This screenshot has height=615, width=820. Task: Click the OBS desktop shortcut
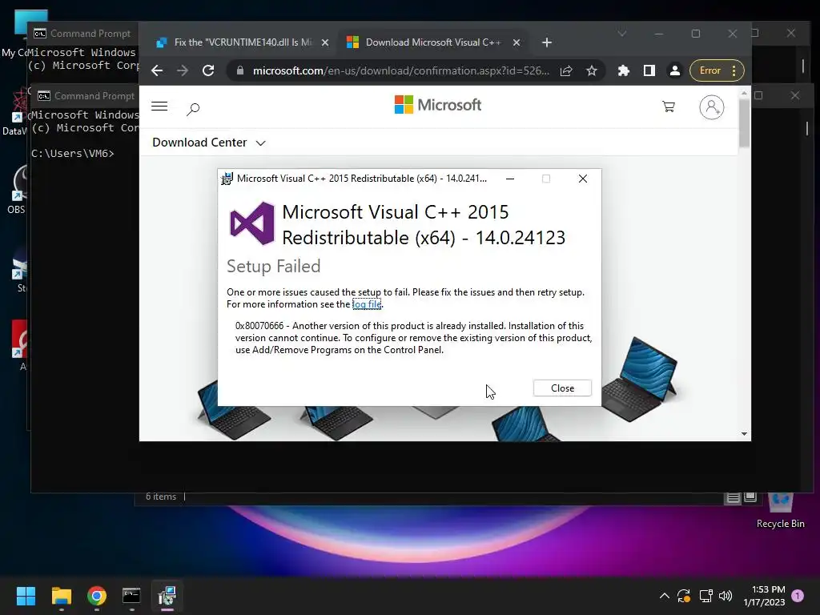coord(17,189)
